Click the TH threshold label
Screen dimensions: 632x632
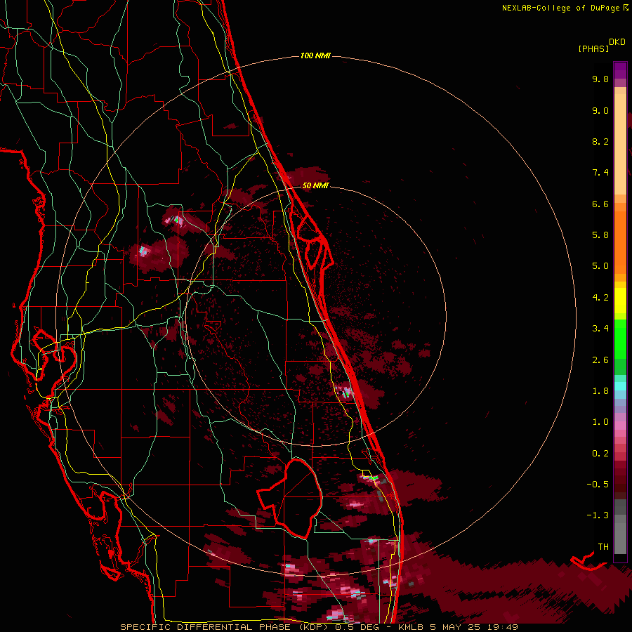tap(603, 547)
